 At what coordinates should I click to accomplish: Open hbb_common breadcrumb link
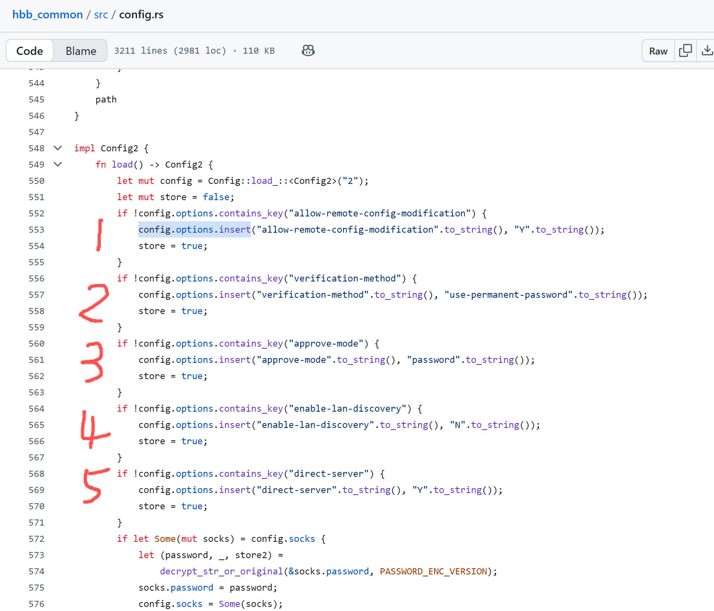[x=48, y=15]
